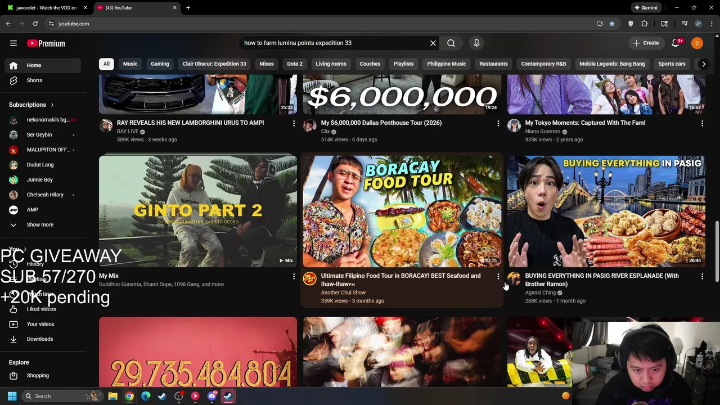Image resolution: width=720 pixels, height=405 pixels.
Task: Open the YouTube hamburger guide menu
Action: click(x=13, y=43)
